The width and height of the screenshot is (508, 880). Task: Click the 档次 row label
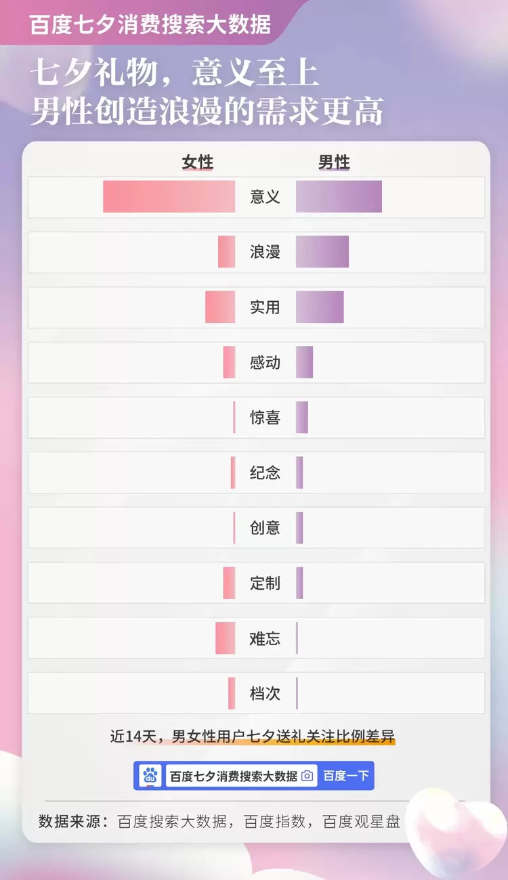pyautogui.click(x=265, y=694)
